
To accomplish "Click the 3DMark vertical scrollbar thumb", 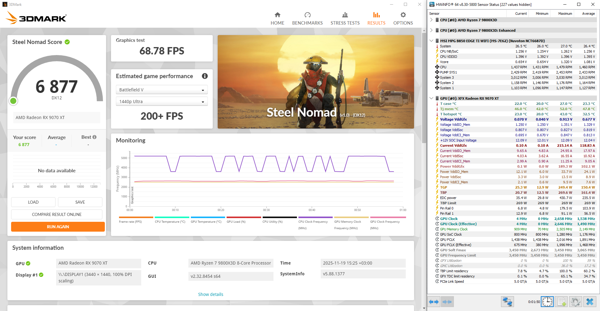I will 424,88.
